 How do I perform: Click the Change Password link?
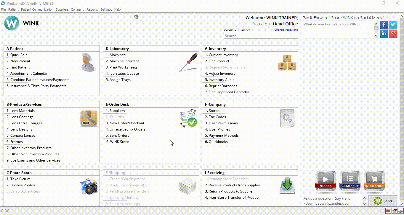coord(286,30)
